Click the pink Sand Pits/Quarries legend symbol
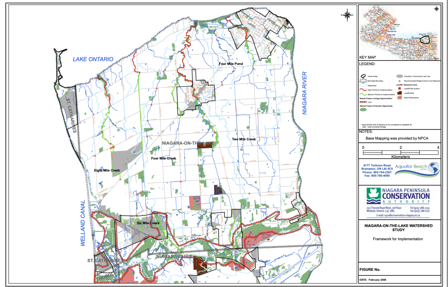 (399, 98)
